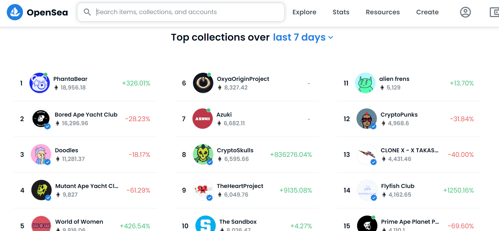
Task: Click the Ethereum icon beside 11,281.37
Action: (58, 159)
